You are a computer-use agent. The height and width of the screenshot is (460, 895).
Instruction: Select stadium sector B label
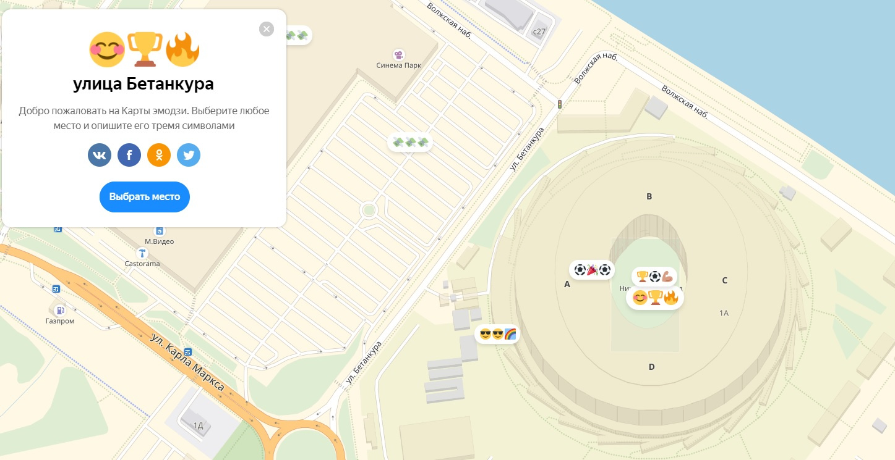click(x=649, y=197)
